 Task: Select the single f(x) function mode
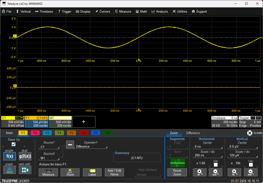(x=9, y=156)
